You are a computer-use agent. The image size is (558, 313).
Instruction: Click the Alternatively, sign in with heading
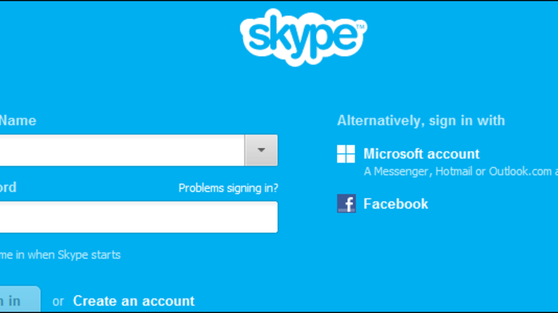pos(421,121)
